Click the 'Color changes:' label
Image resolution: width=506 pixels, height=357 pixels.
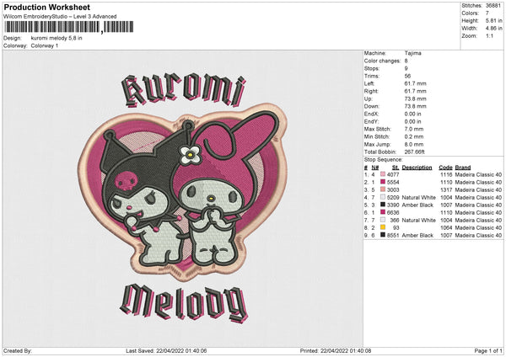(x=382, y=61)
